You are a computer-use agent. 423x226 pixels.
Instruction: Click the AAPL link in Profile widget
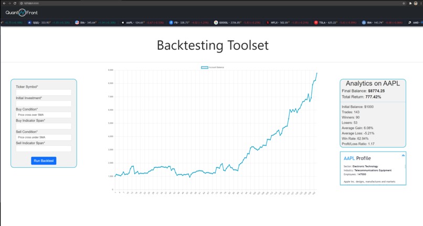point(349,158)
